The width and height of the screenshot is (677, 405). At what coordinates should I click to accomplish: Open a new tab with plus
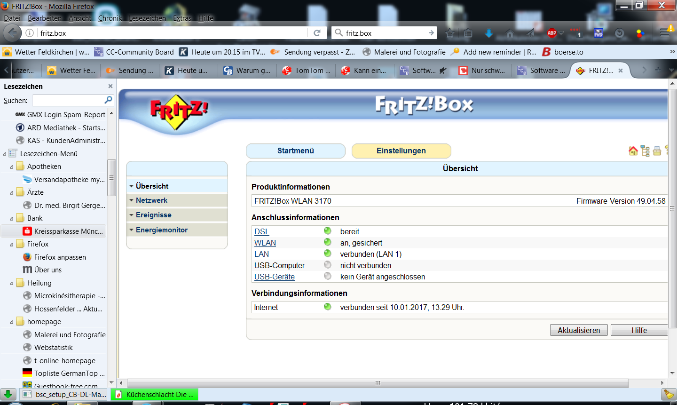click(658, 70)
